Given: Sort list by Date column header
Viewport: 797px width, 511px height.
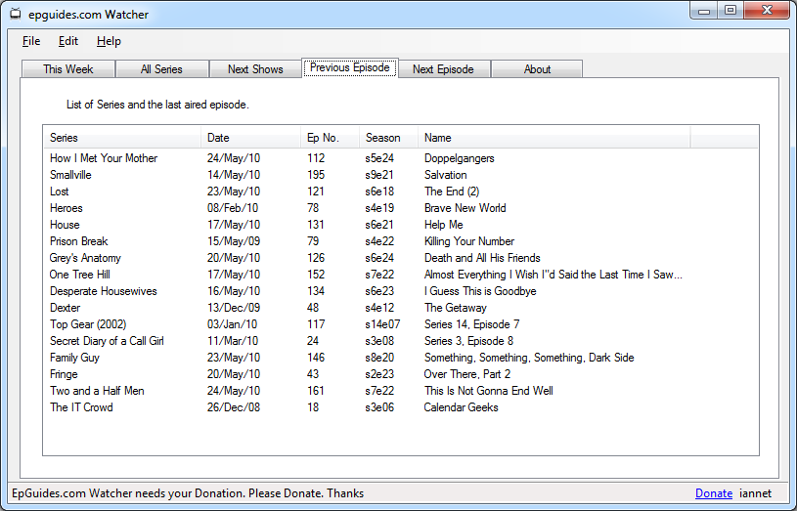Looking at the screenshot, I should click(x=250, y=138).
